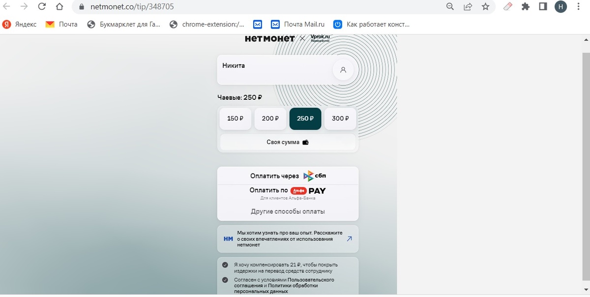
Task: Open the feedback arrow icon in нетмонет survey
Action: tap(349, 239)
